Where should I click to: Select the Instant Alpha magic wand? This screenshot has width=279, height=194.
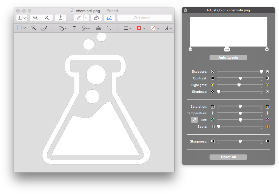point(33,28)
